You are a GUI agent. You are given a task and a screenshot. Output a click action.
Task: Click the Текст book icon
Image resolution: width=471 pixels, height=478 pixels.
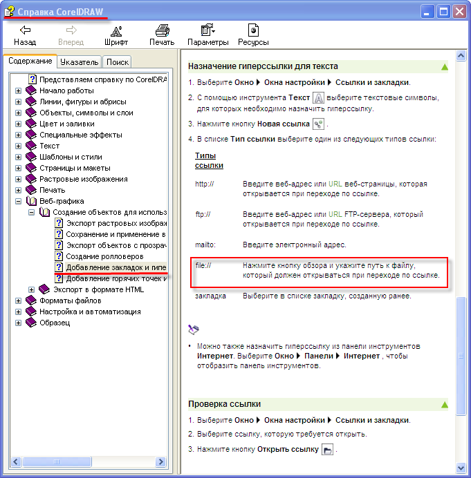31,146
